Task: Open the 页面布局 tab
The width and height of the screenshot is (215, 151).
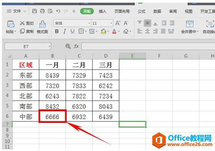Action: [x=122, y=11]
